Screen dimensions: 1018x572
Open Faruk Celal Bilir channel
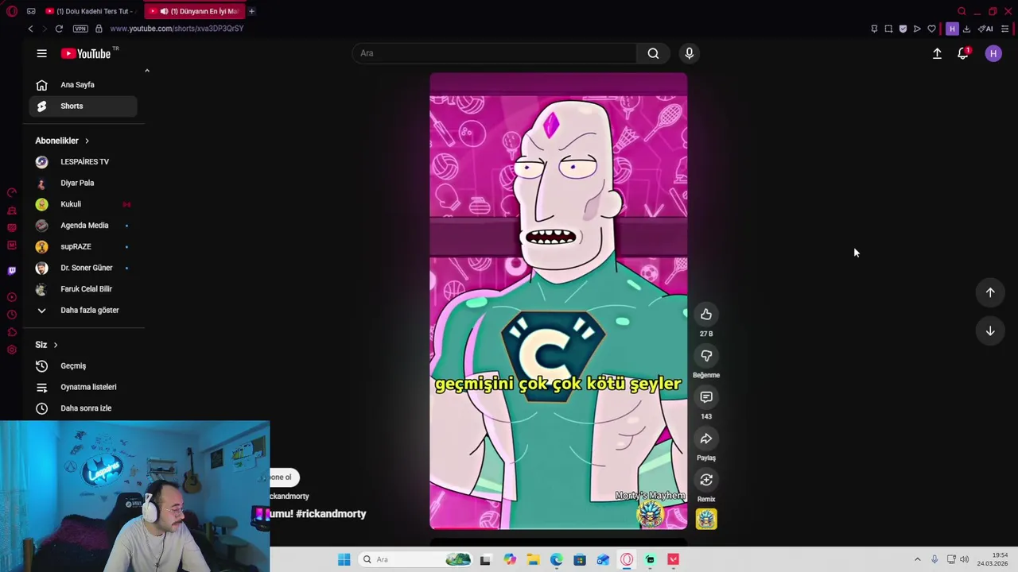pos(83,289)
